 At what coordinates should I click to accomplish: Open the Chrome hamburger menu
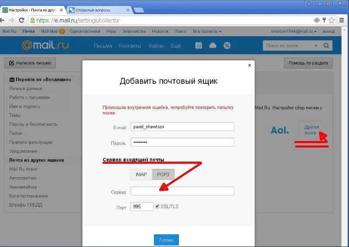(x=342, y=20)
